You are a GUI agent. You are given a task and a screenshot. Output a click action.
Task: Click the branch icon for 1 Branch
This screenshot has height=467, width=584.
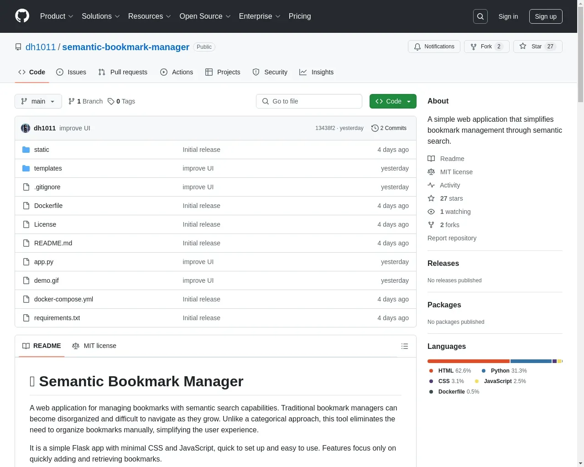[72, 101]
